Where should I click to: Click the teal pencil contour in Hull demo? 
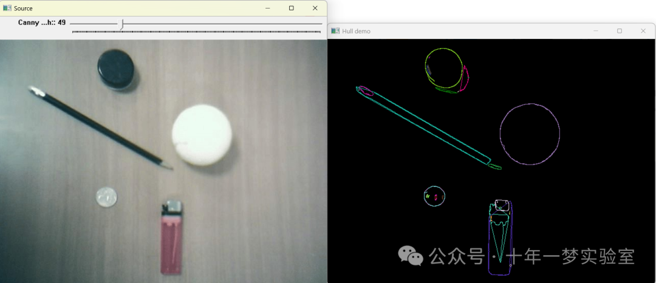425,124
